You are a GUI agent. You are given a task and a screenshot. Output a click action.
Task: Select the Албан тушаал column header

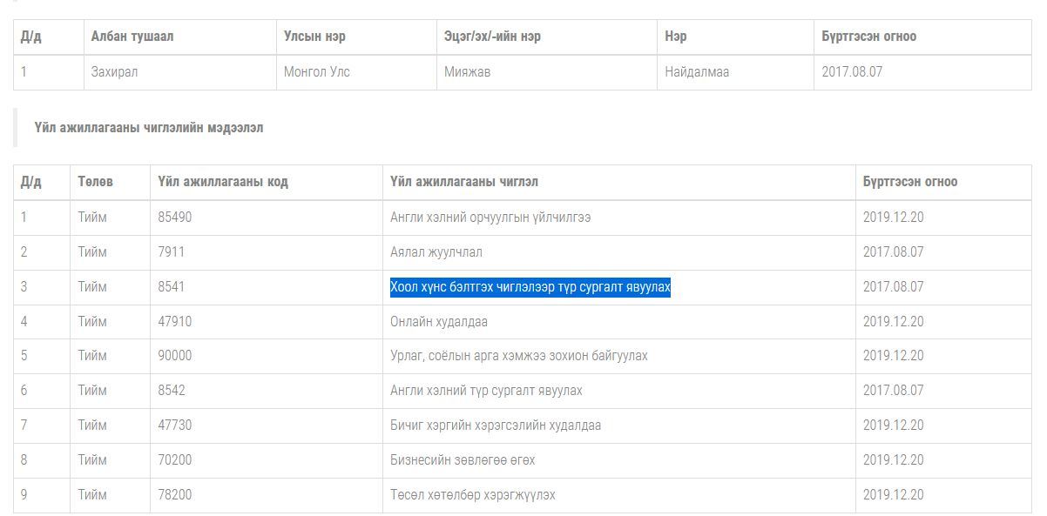(x=132, y=37)
